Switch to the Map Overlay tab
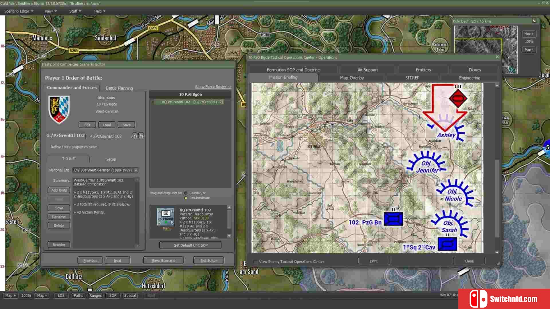This screenshot has width=550, height=309. click(352, 78)
